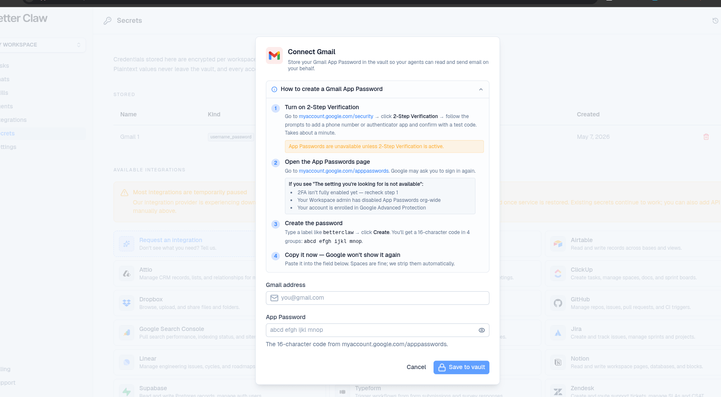Viewport: 721px width, 397px height.
Task: Click Save to vault button
Action: tap(461, 367)
